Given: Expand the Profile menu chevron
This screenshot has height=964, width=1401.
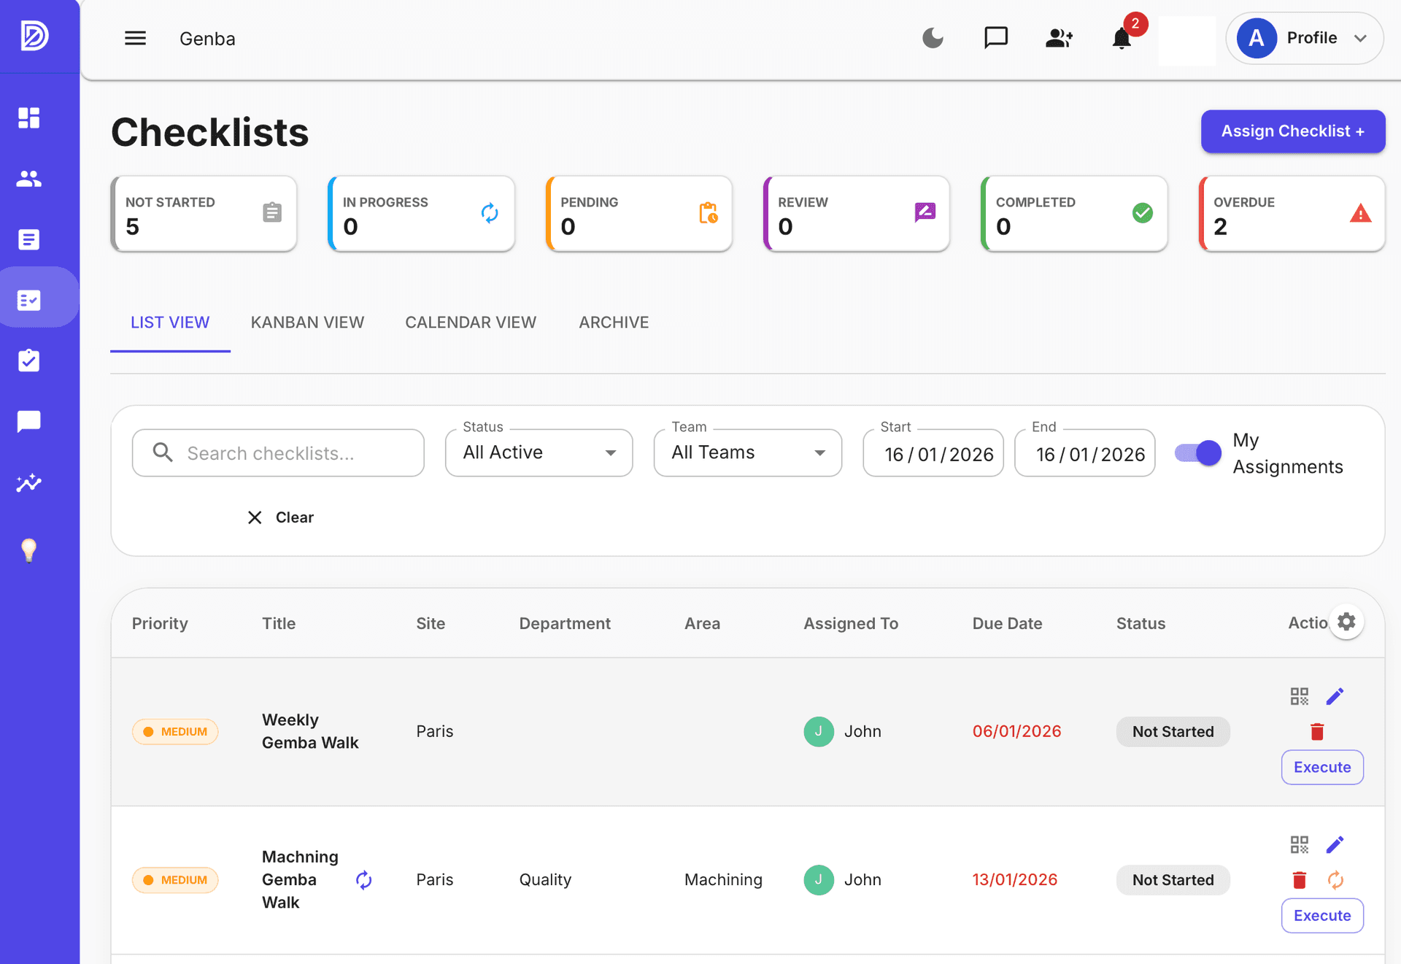Looking at the screenshot, I should tap(1360, 38).
